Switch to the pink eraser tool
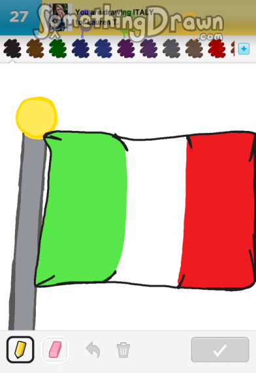The height and width of the screenshot is (373, 256). click(x=55, y=349)
